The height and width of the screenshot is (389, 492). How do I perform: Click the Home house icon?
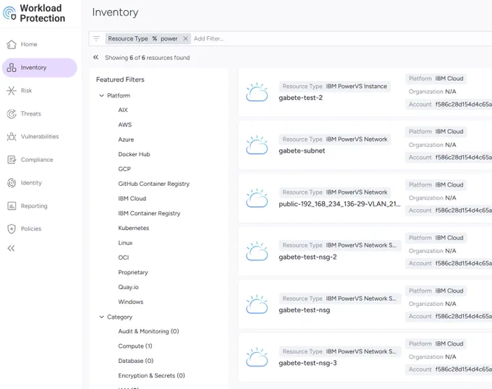pyautogui.click(x=12, y=45)
